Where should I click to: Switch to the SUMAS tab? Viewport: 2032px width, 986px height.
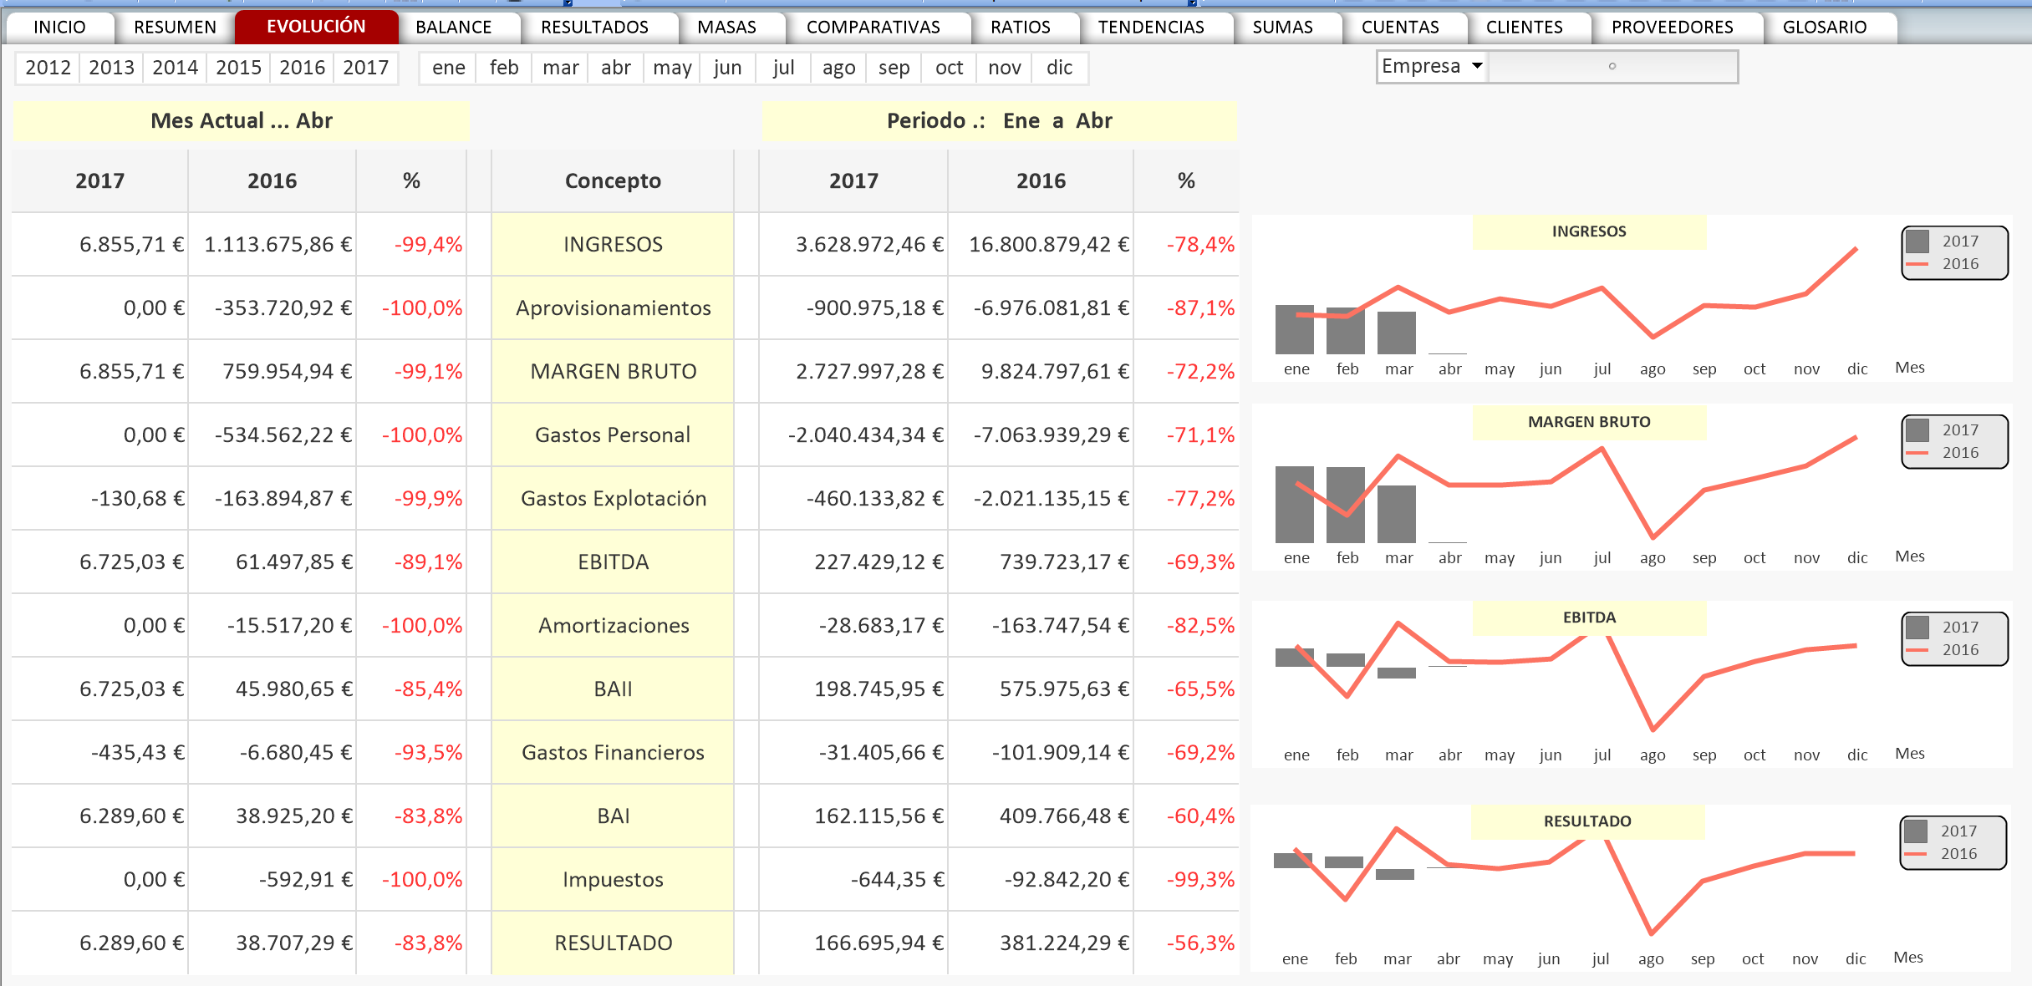coord(1282,27)
